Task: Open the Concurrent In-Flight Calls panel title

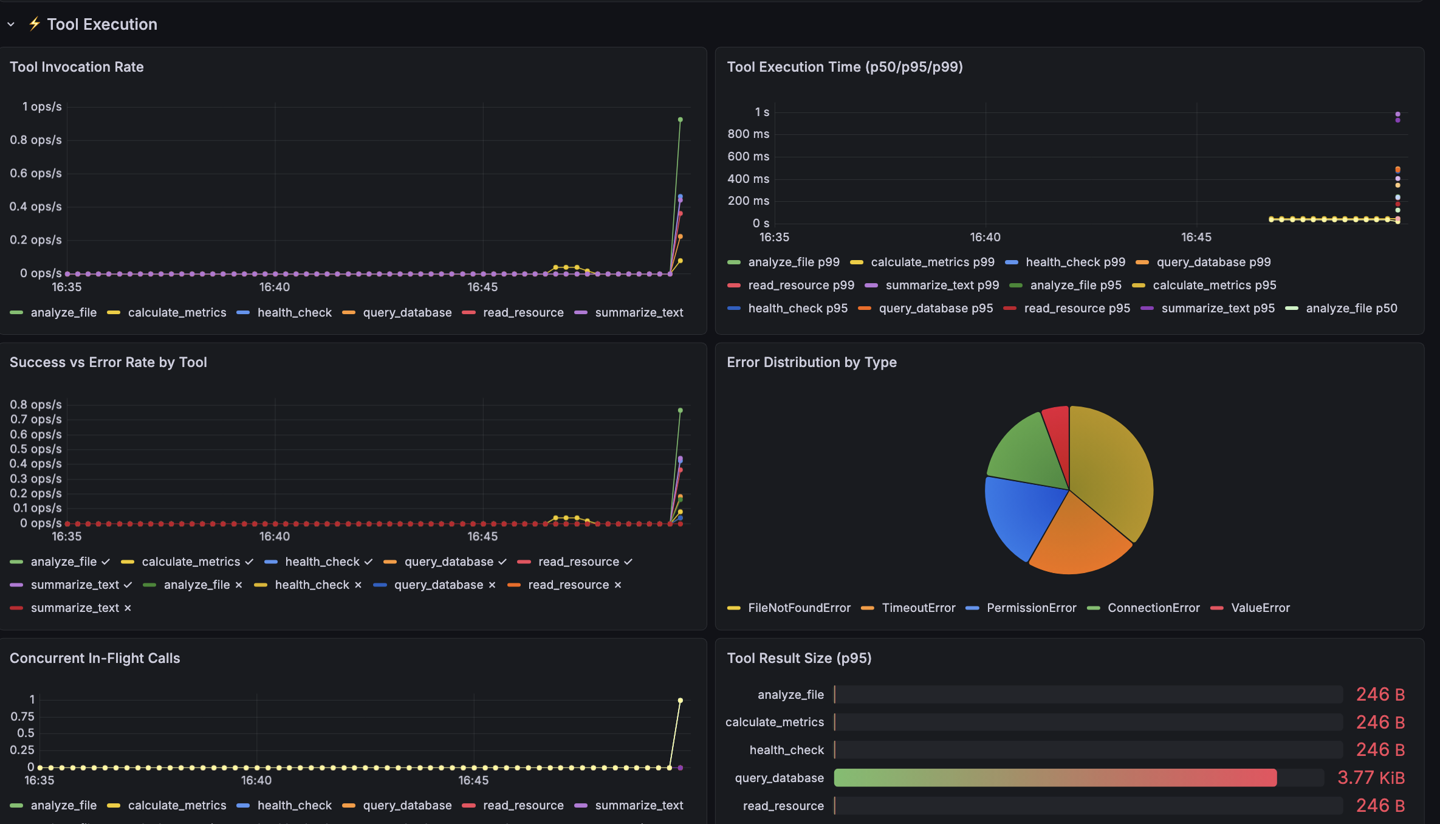Action: coord(95,658)
